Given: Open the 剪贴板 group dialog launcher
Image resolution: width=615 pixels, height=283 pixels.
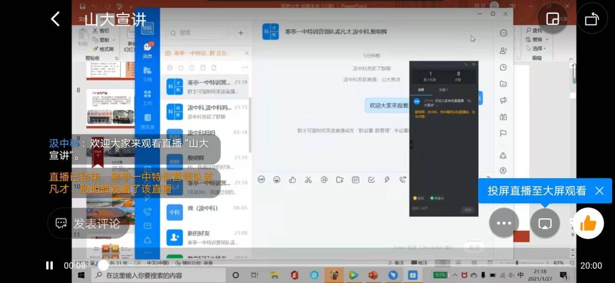Looking at the screenshot, I should 117,58.
